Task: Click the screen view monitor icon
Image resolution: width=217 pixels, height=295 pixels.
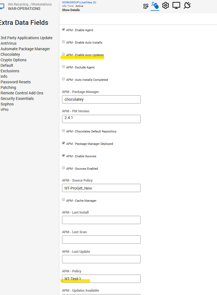Action: (x=176, y=6)
